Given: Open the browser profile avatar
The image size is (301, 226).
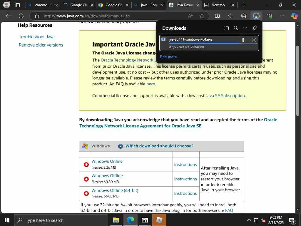Looking at the screenshot, I should [x=6, y=5].
